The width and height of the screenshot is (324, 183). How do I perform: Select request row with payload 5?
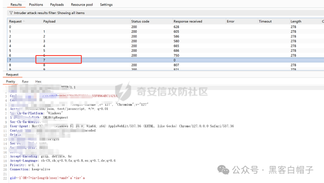(x=165, y=51)
